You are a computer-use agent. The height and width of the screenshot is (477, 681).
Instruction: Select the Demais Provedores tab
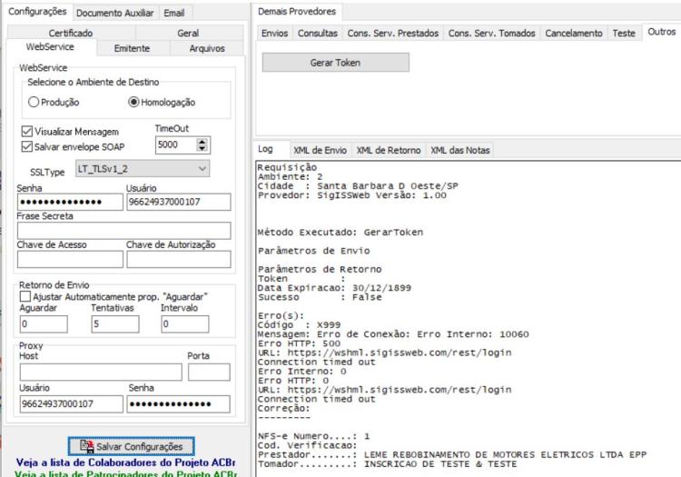tap(297, 11)
